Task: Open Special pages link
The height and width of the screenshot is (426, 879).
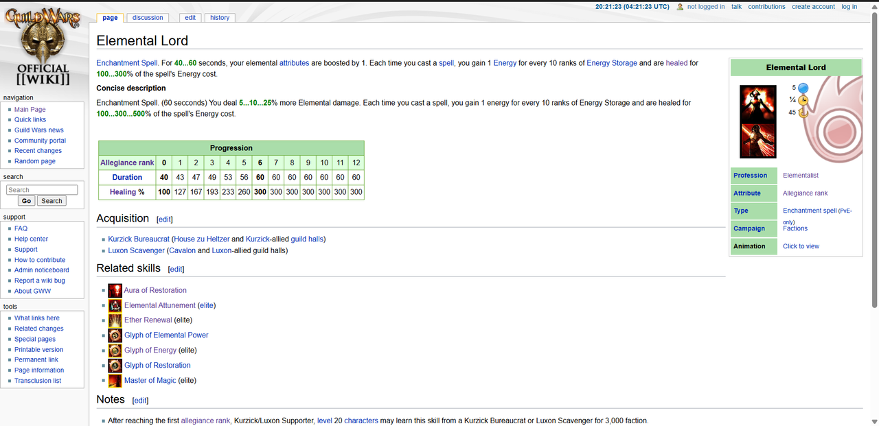Action: tap(35, 340)
